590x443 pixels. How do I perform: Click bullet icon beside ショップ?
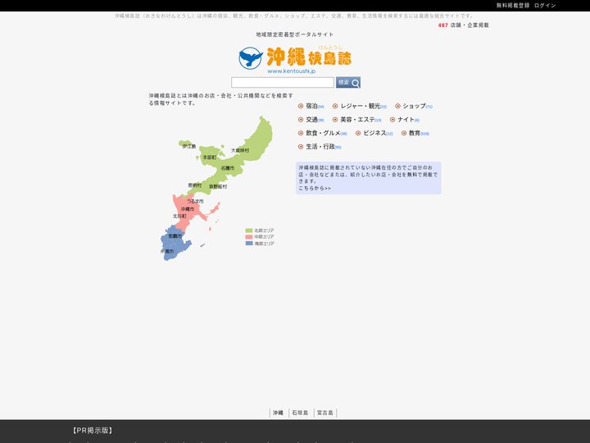397,106
